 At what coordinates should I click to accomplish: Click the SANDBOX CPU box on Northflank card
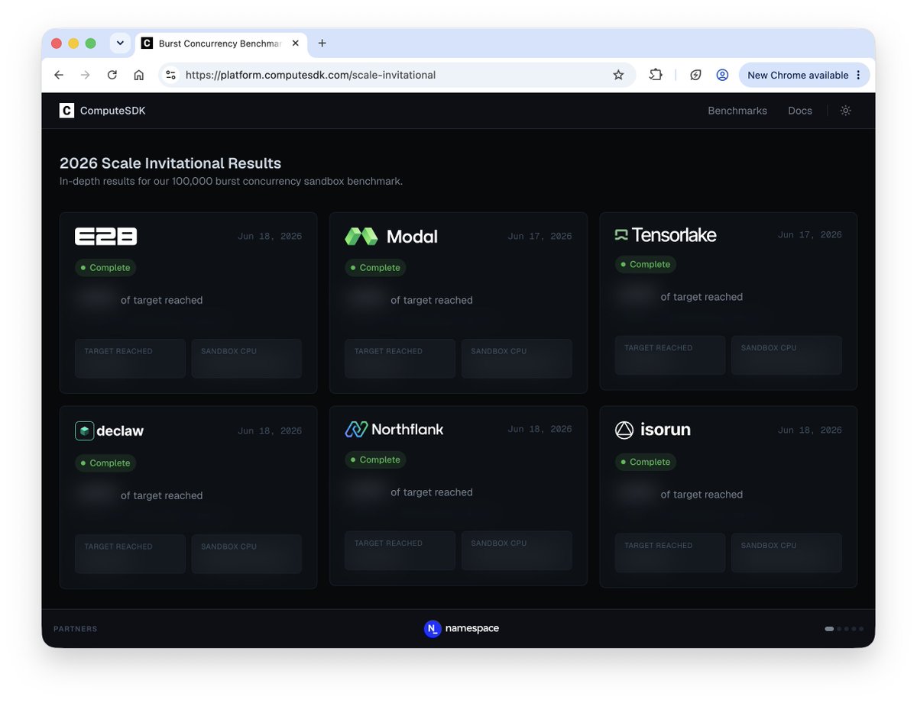(517, 551)
